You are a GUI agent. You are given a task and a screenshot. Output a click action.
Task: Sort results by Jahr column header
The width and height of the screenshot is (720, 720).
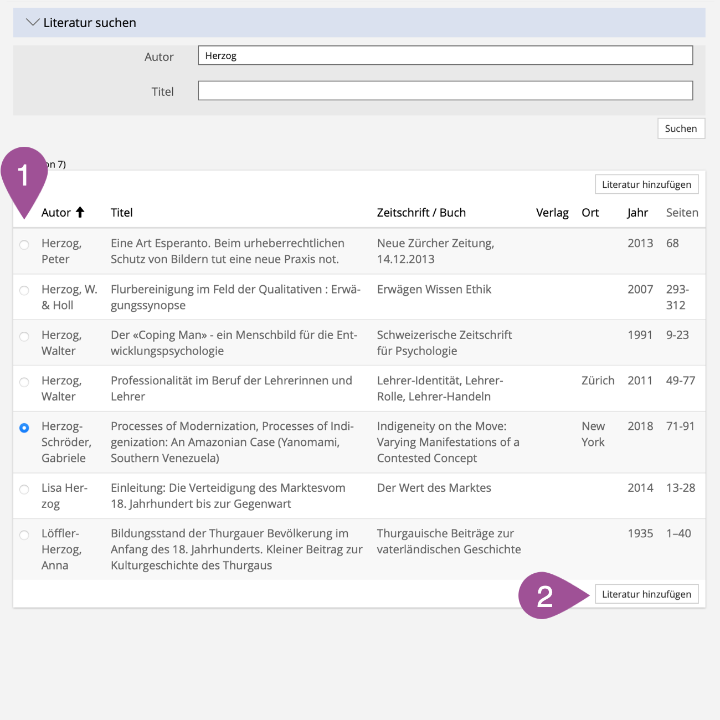point(637,213)
